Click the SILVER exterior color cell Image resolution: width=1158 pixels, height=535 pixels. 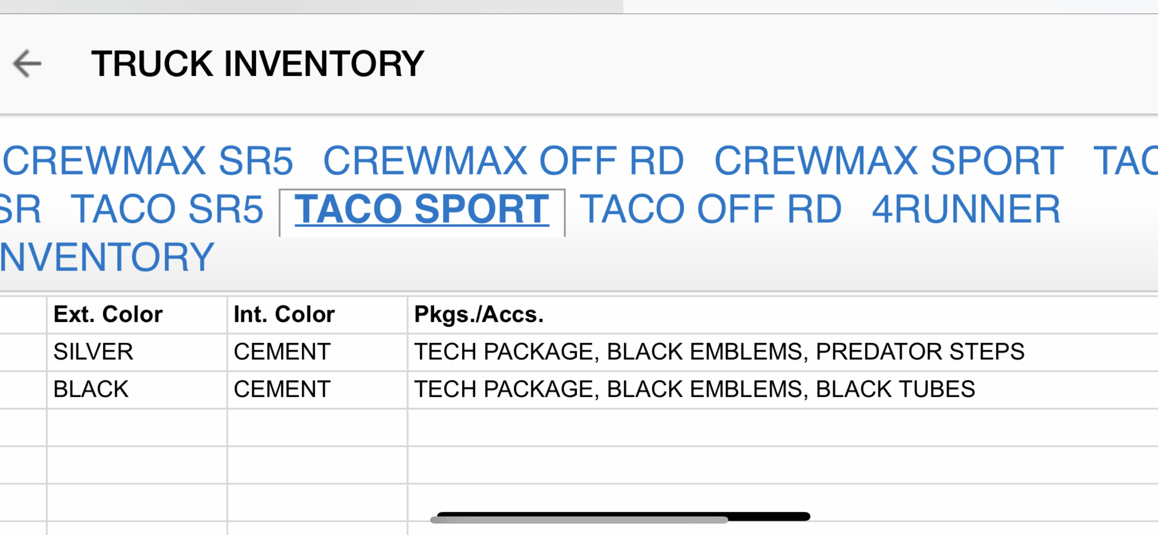point(137,352)
